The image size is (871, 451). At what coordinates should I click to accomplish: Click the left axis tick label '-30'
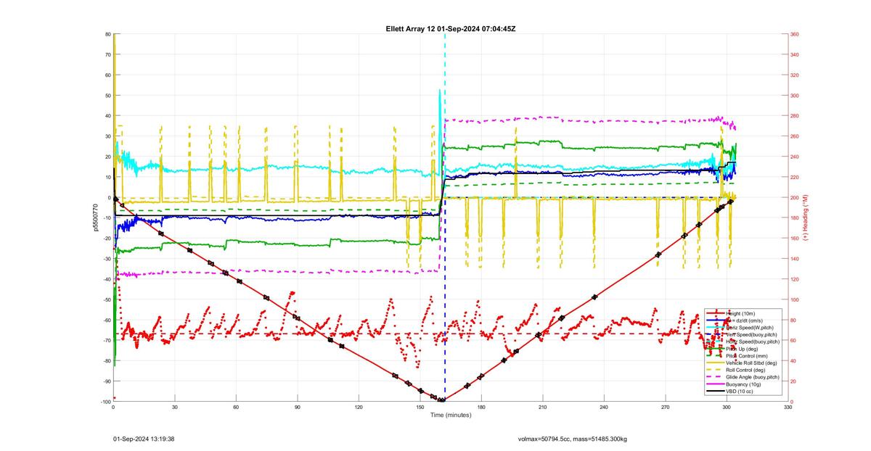click(x=106, y=259)
